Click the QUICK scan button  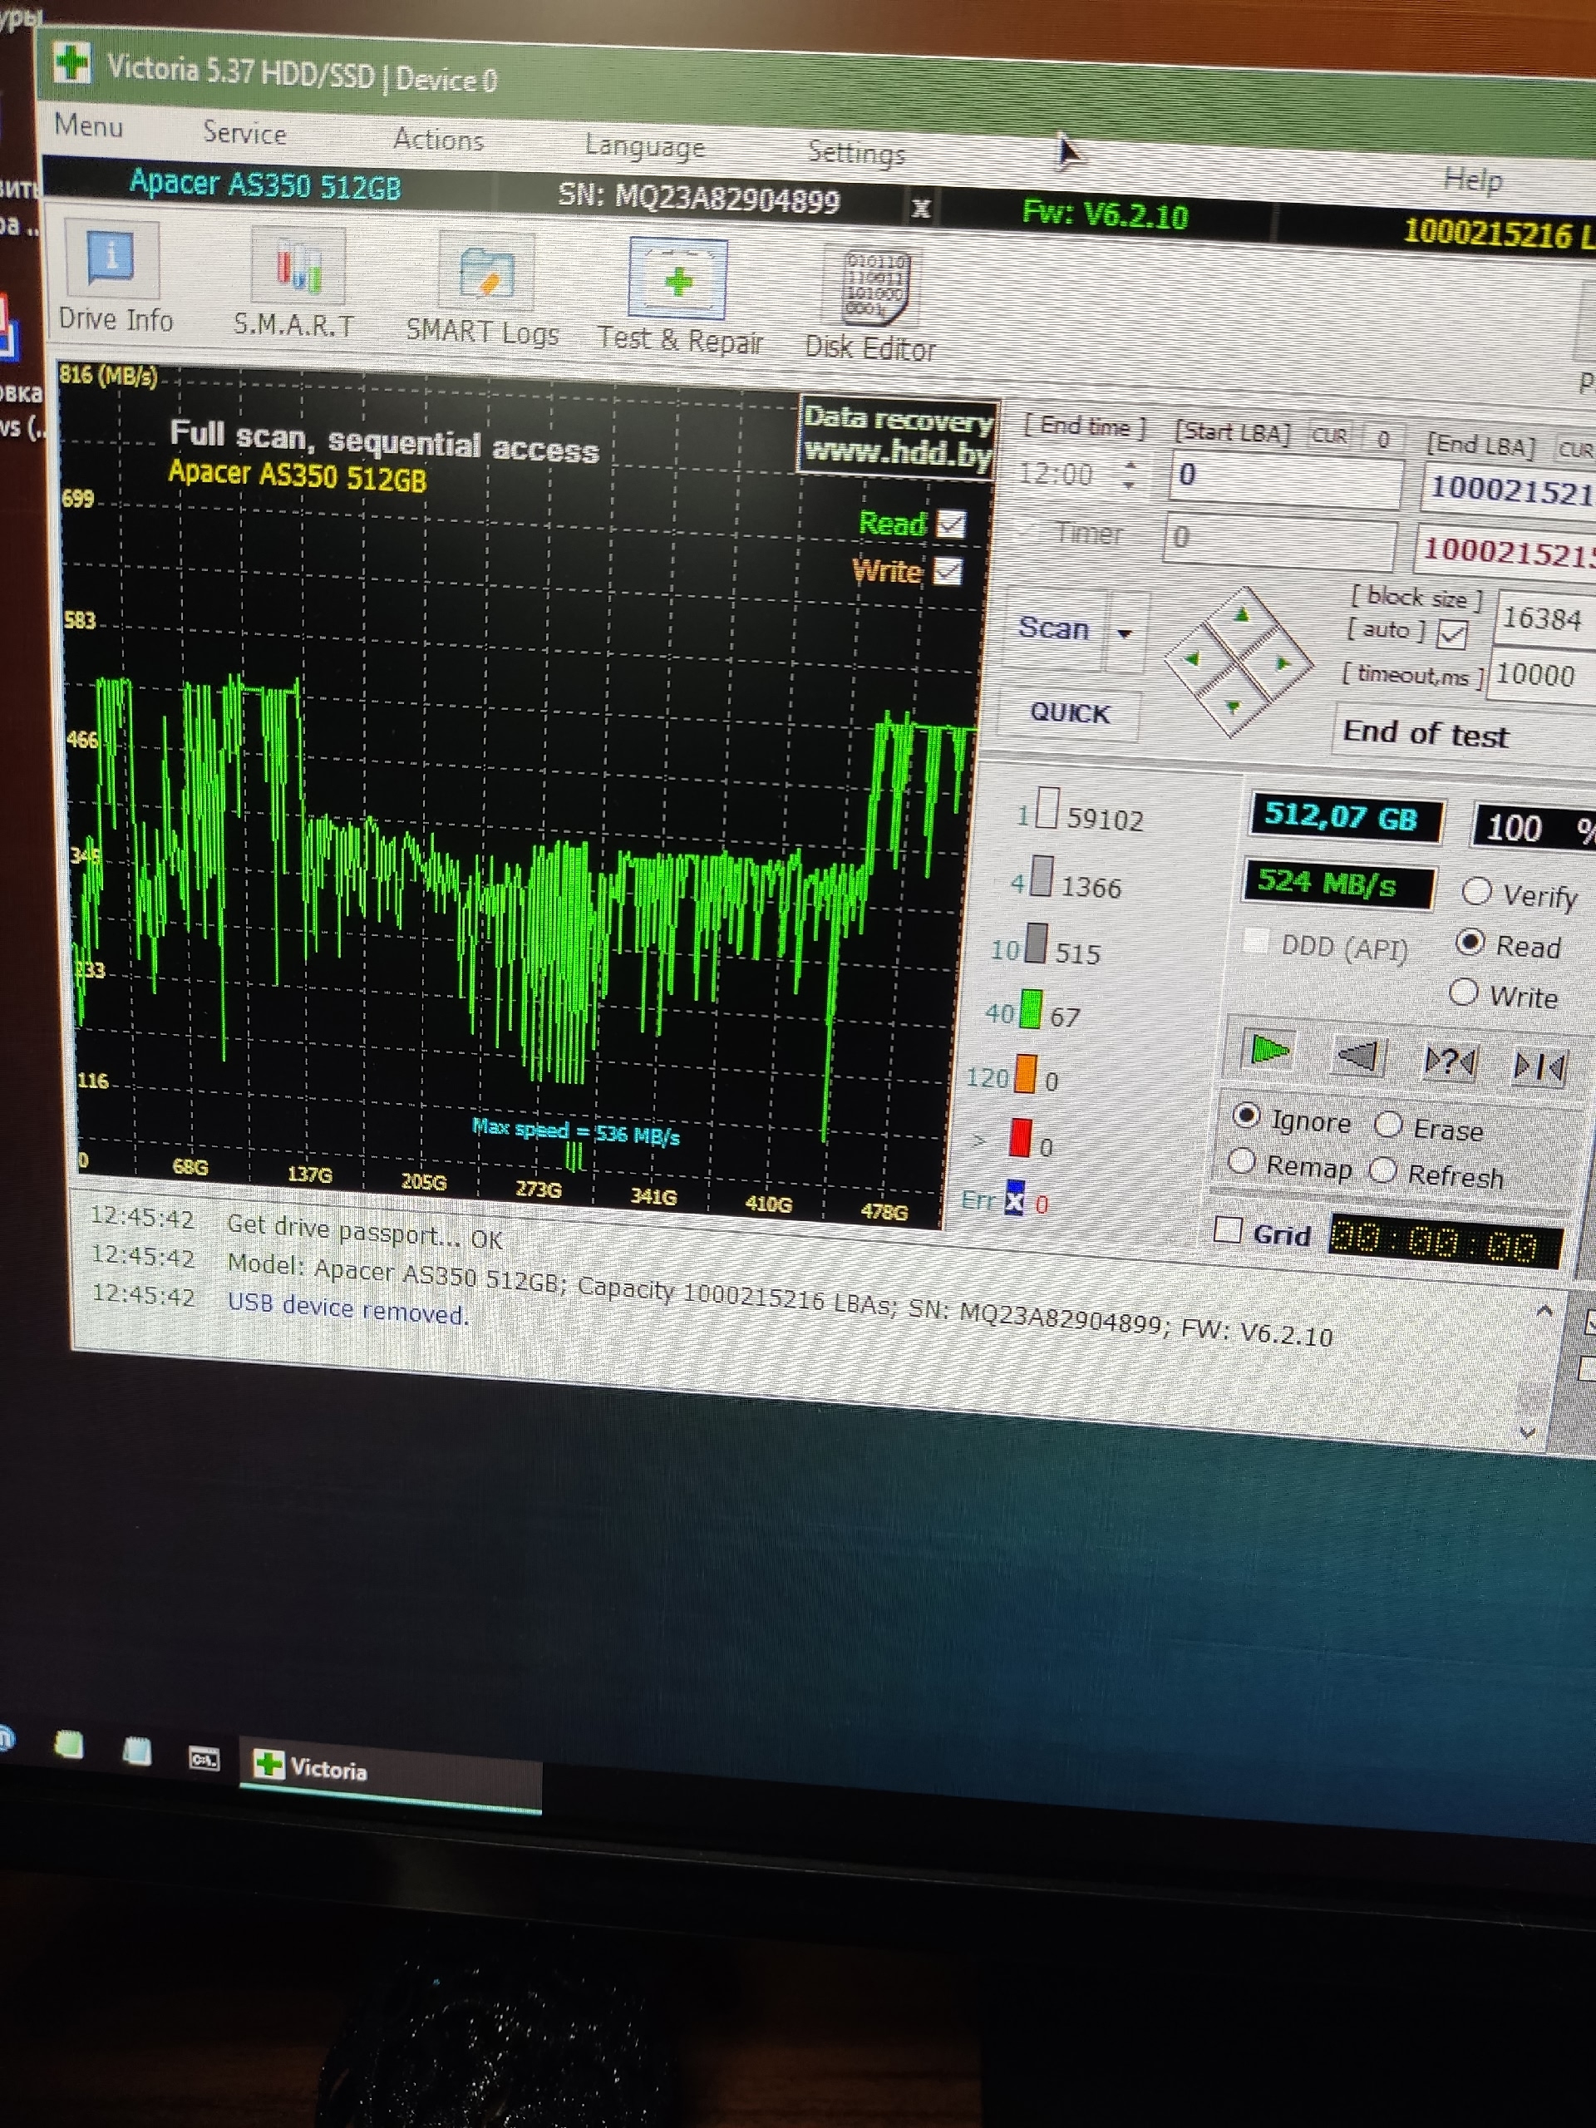1070,713
